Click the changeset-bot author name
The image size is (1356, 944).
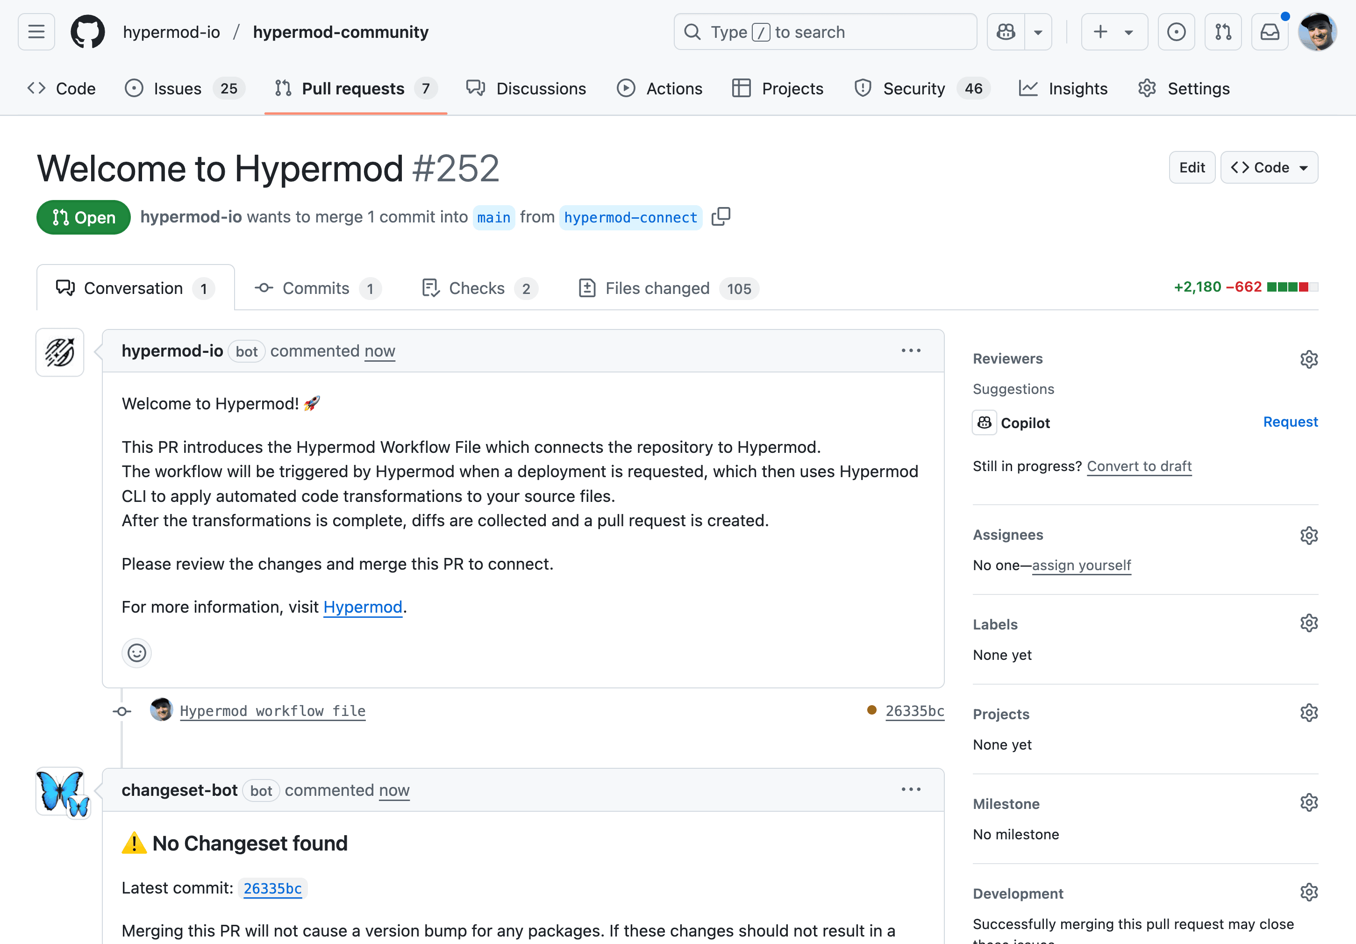click(179, 790)
